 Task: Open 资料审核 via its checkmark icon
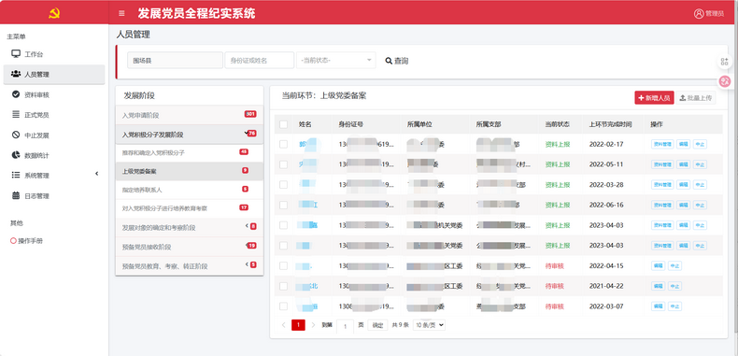[16, 94]
